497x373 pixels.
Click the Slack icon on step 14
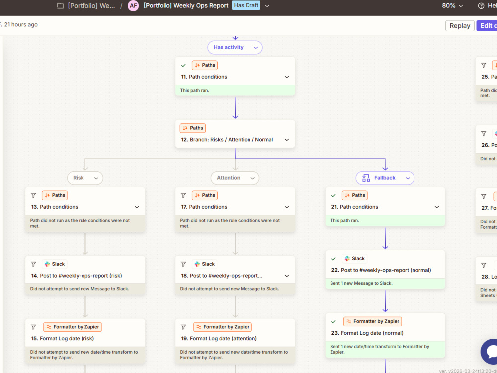[x=47, y=264]
